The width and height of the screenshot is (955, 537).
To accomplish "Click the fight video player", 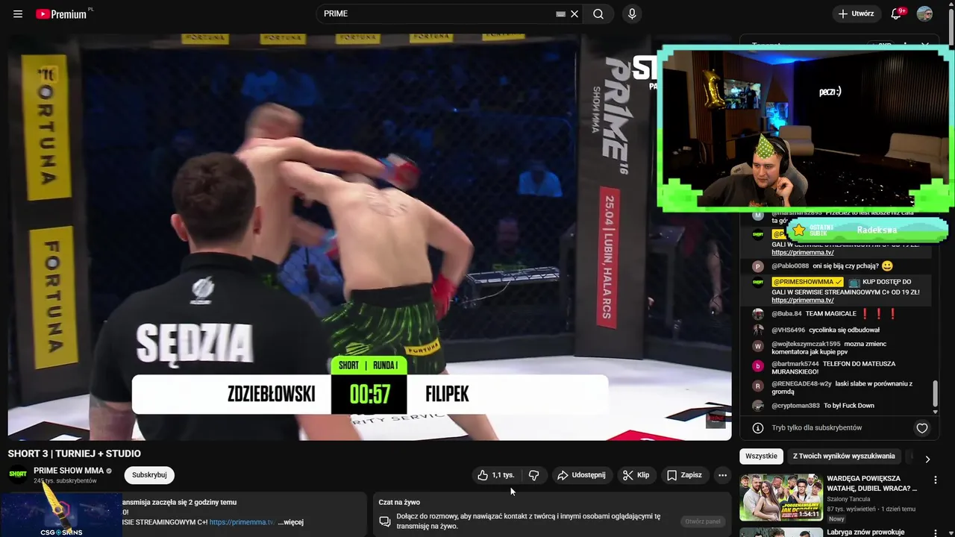I will (369, 239).
